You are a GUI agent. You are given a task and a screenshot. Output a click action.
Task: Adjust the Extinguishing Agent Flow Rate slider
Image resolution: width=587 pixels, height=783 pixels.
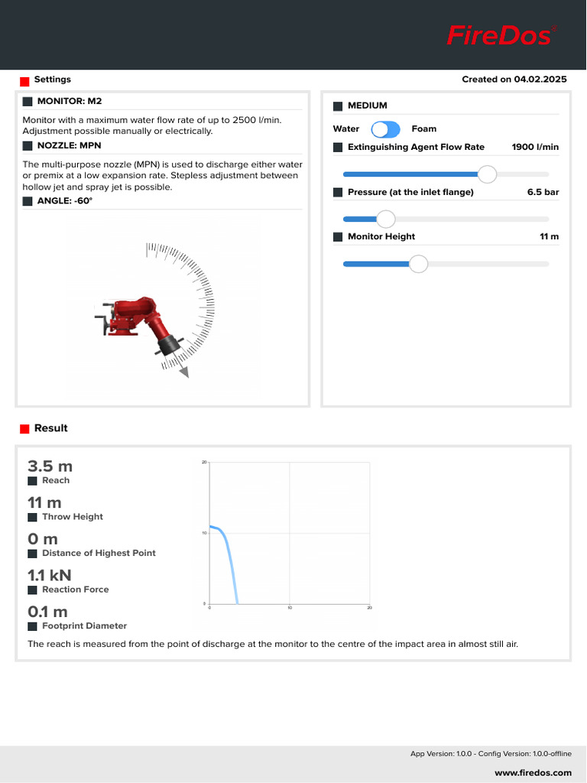(487, 174)
